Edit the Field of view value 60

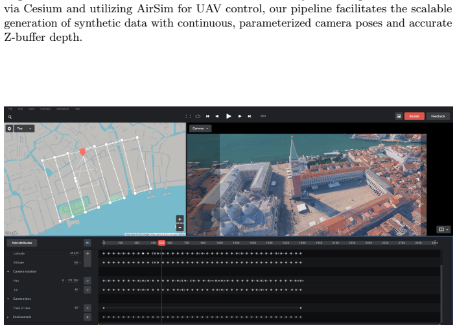click(76, 308)
